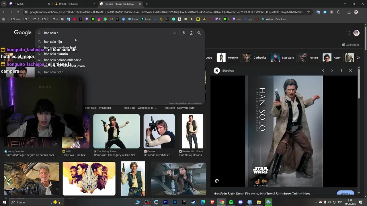Image resolution: width=367 pixels, height=206 pixels.
Task: Open the volume control in system tray
Action: [x=329, y=202]
